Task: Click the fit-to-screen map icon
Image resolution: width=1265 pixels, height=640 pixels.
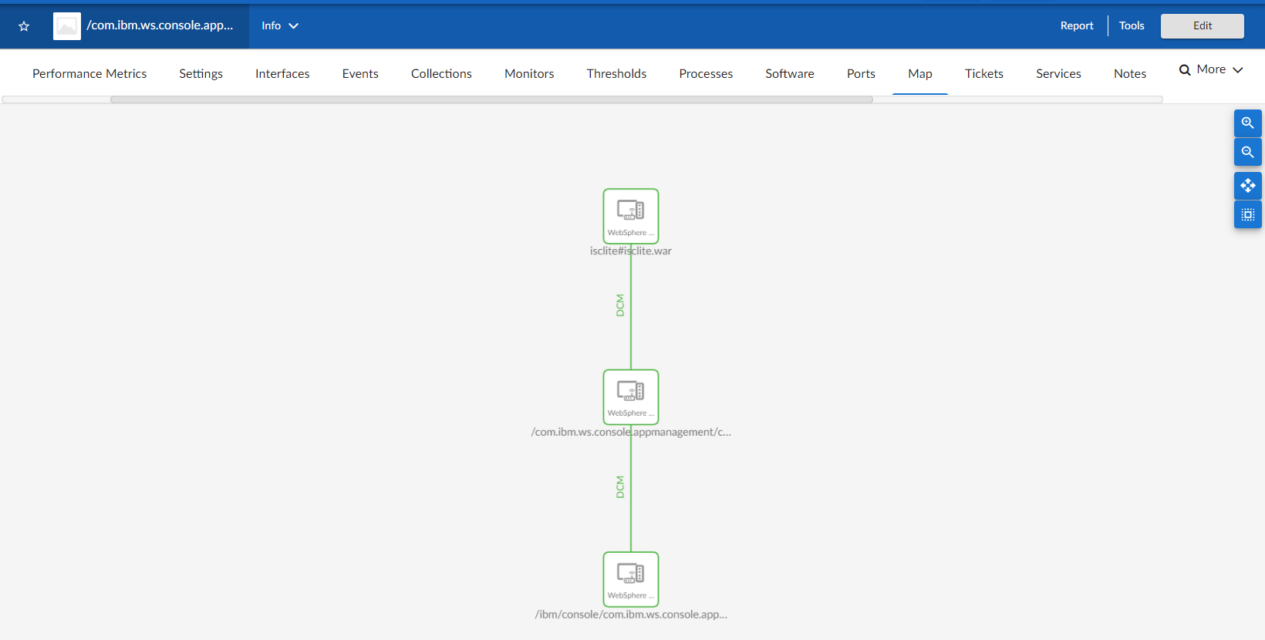Action: tap(1247, 214)
